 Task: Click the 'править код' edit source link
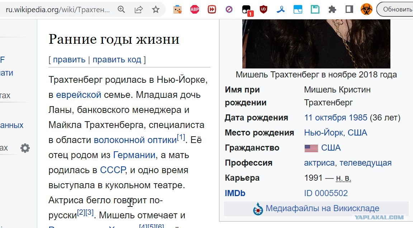(117, 60)
